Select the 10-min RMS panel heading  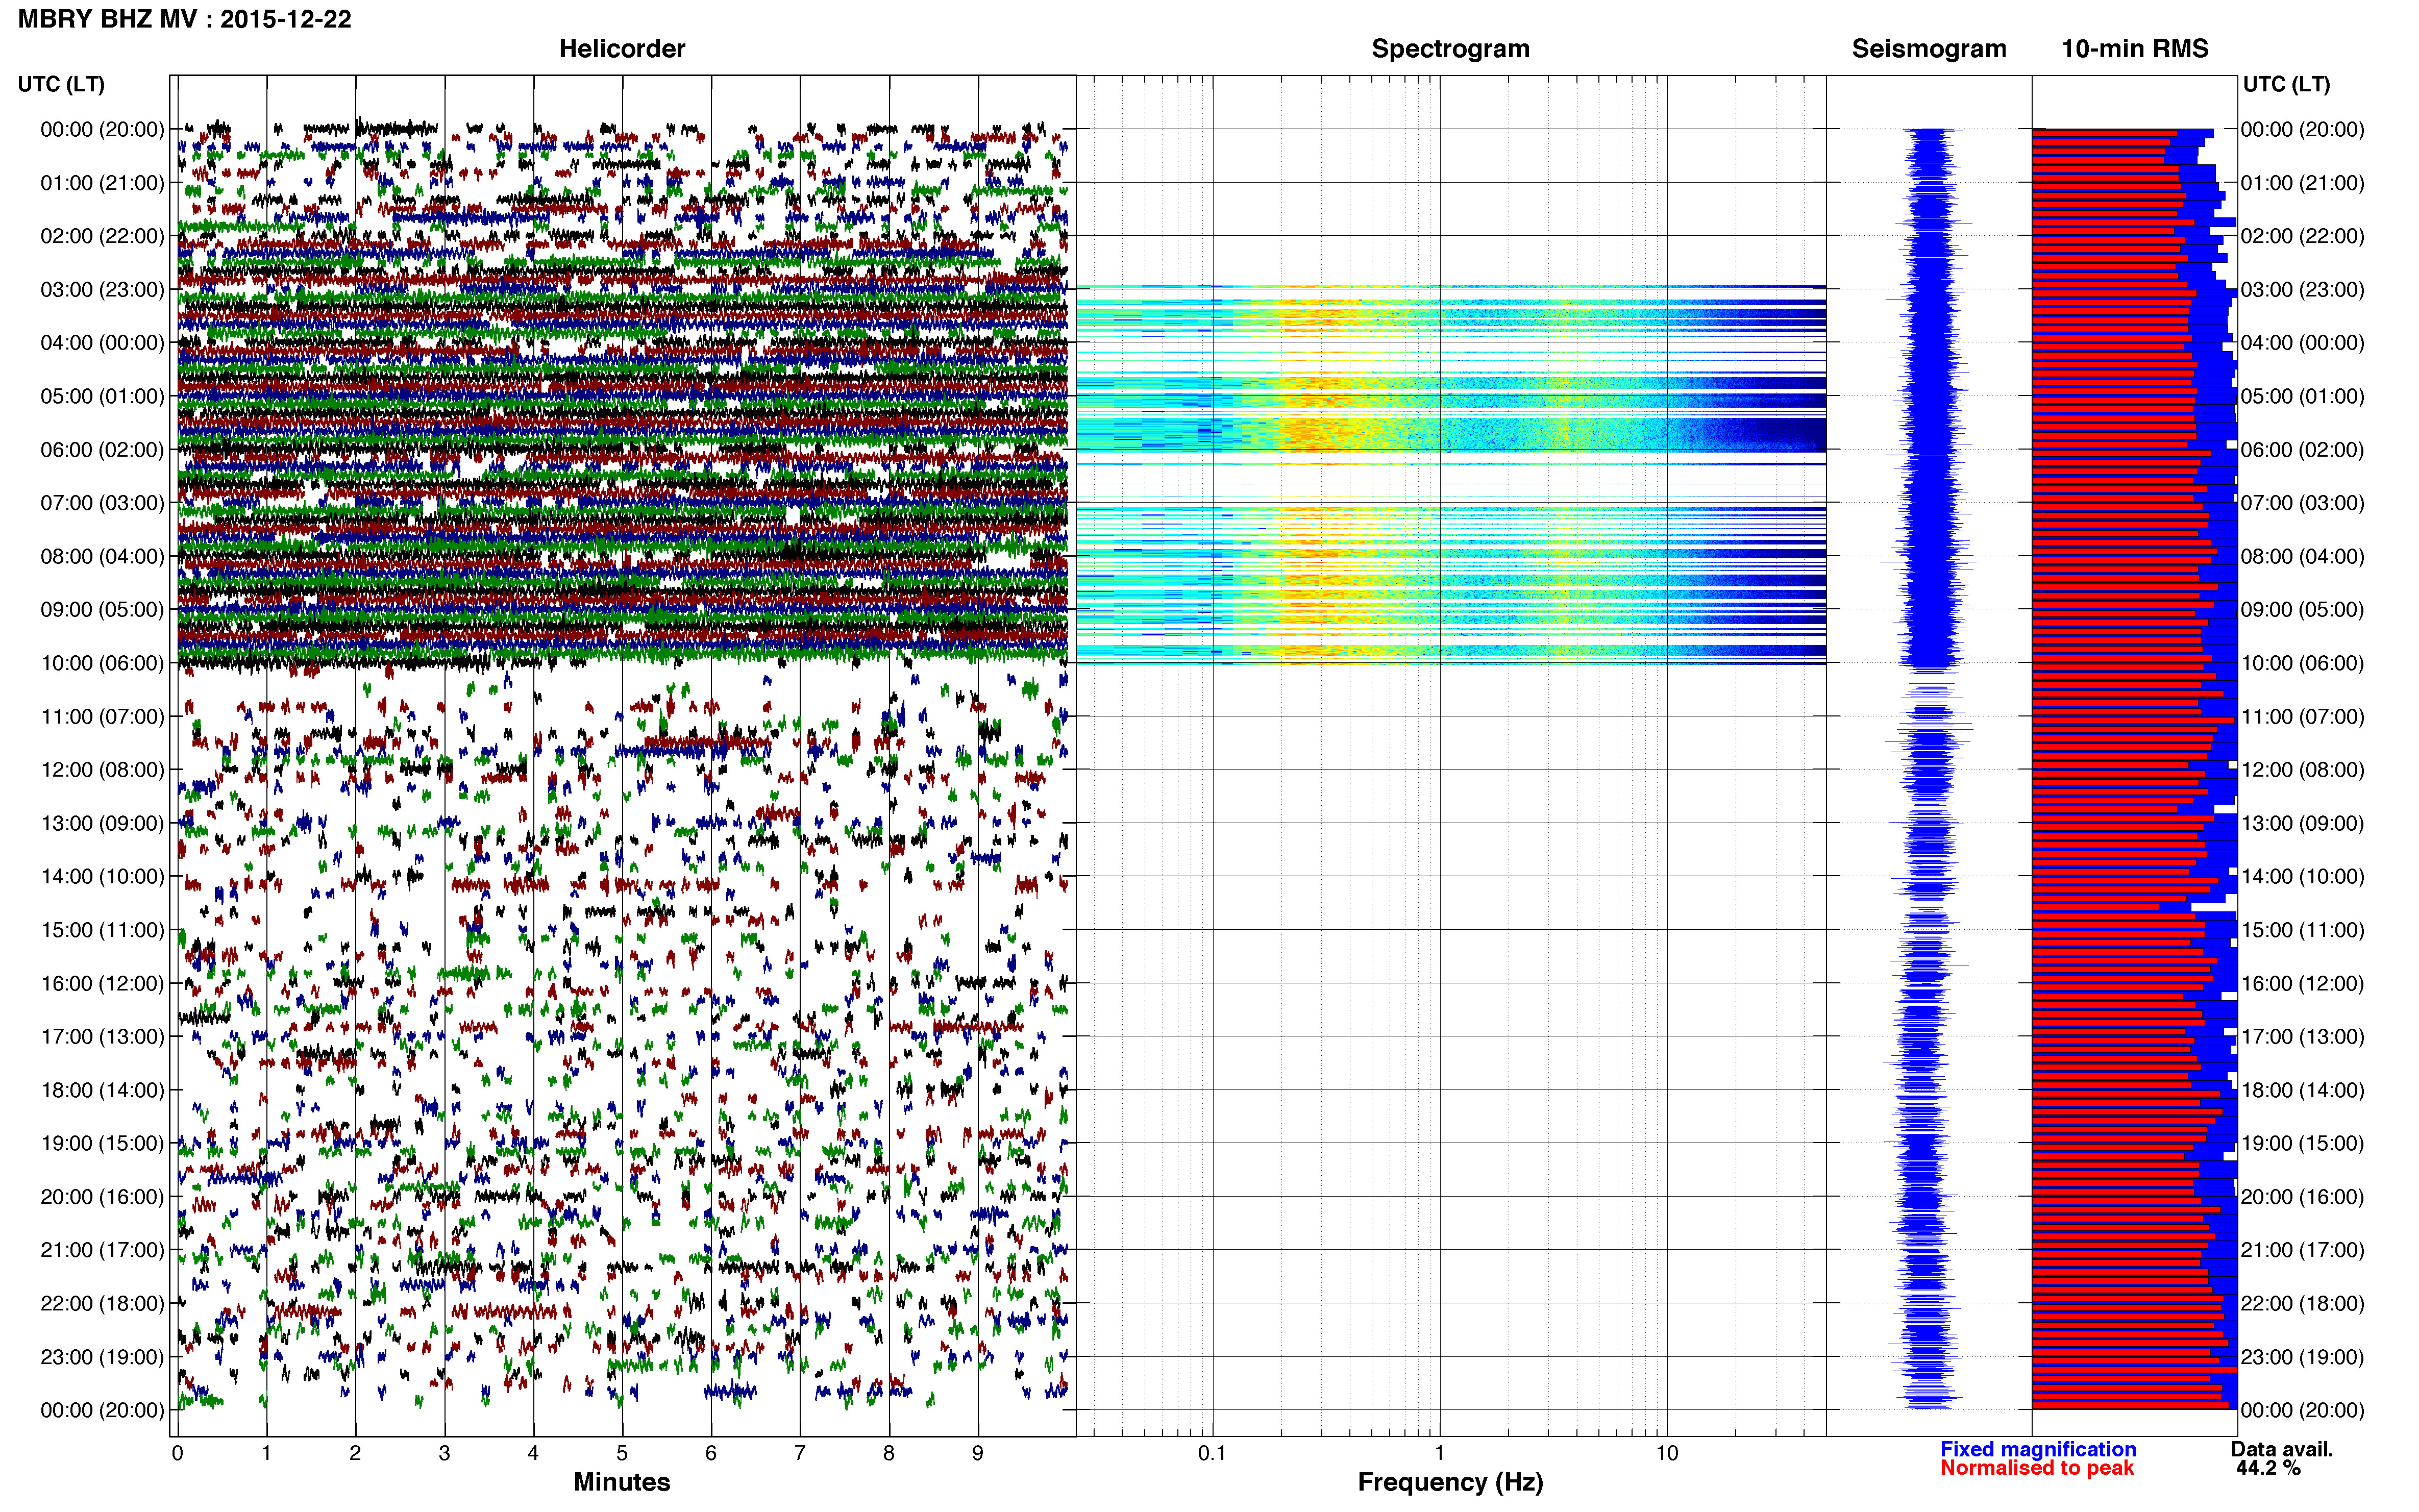pos(2135,48)
